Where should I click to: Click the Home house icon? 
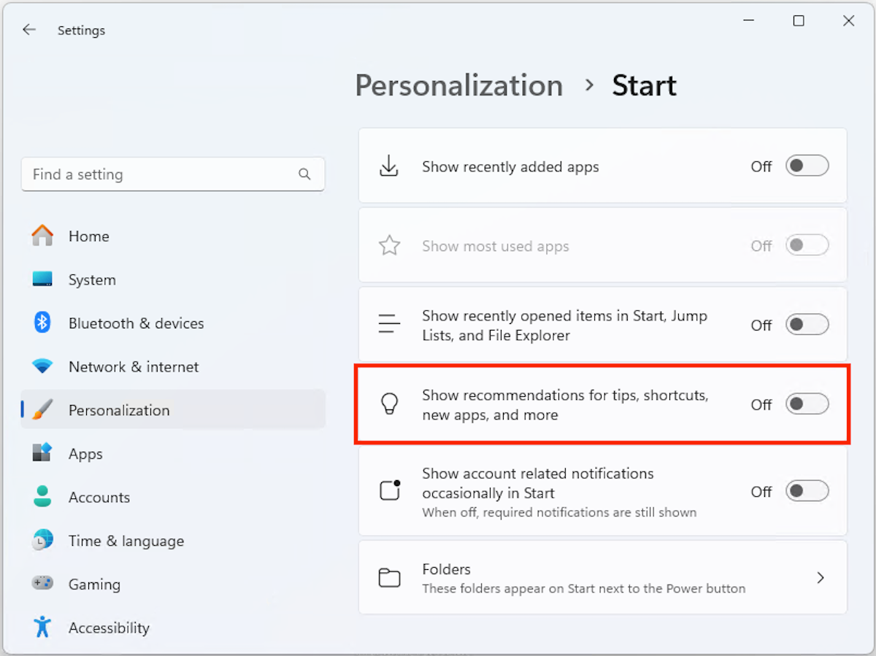pos(42,236)
